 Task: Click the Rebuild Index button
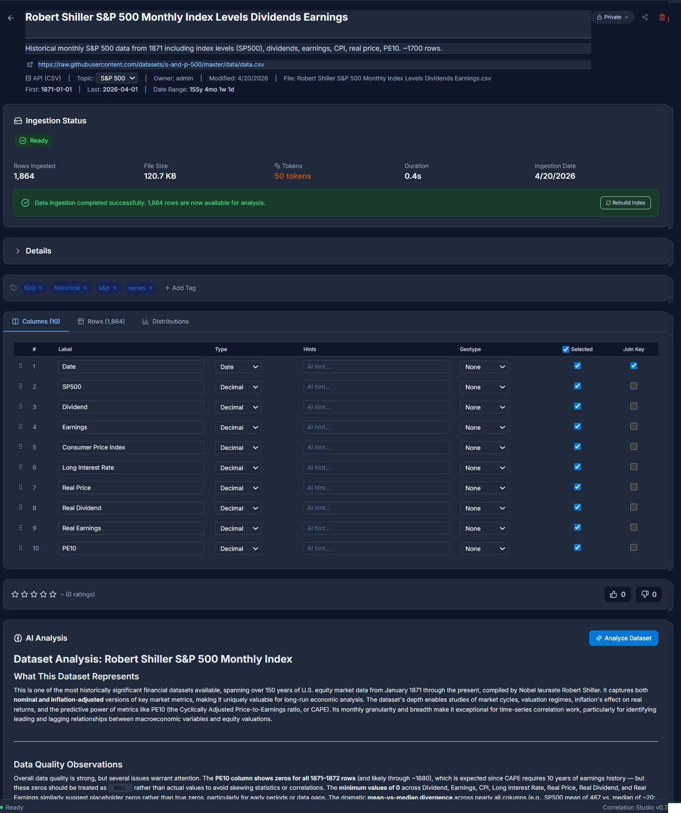(625, 203)
